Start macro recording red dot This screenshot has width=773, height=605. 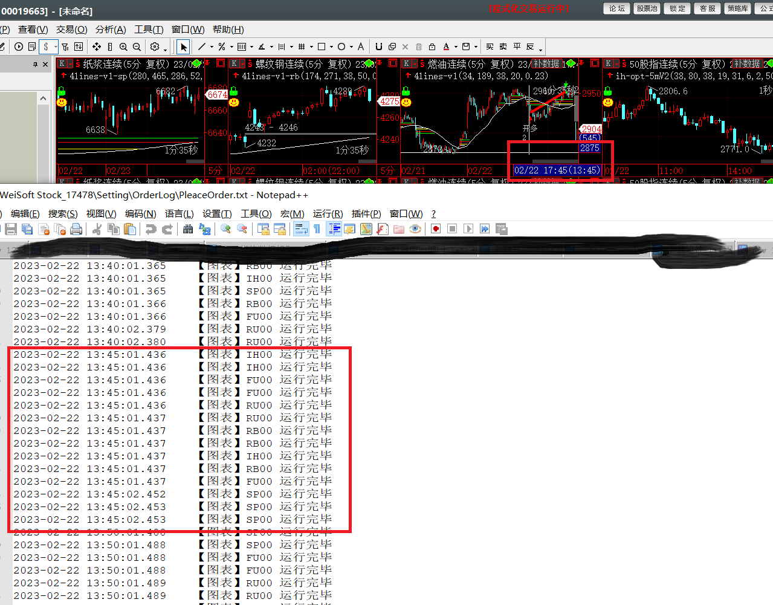(x=436, y=229)
